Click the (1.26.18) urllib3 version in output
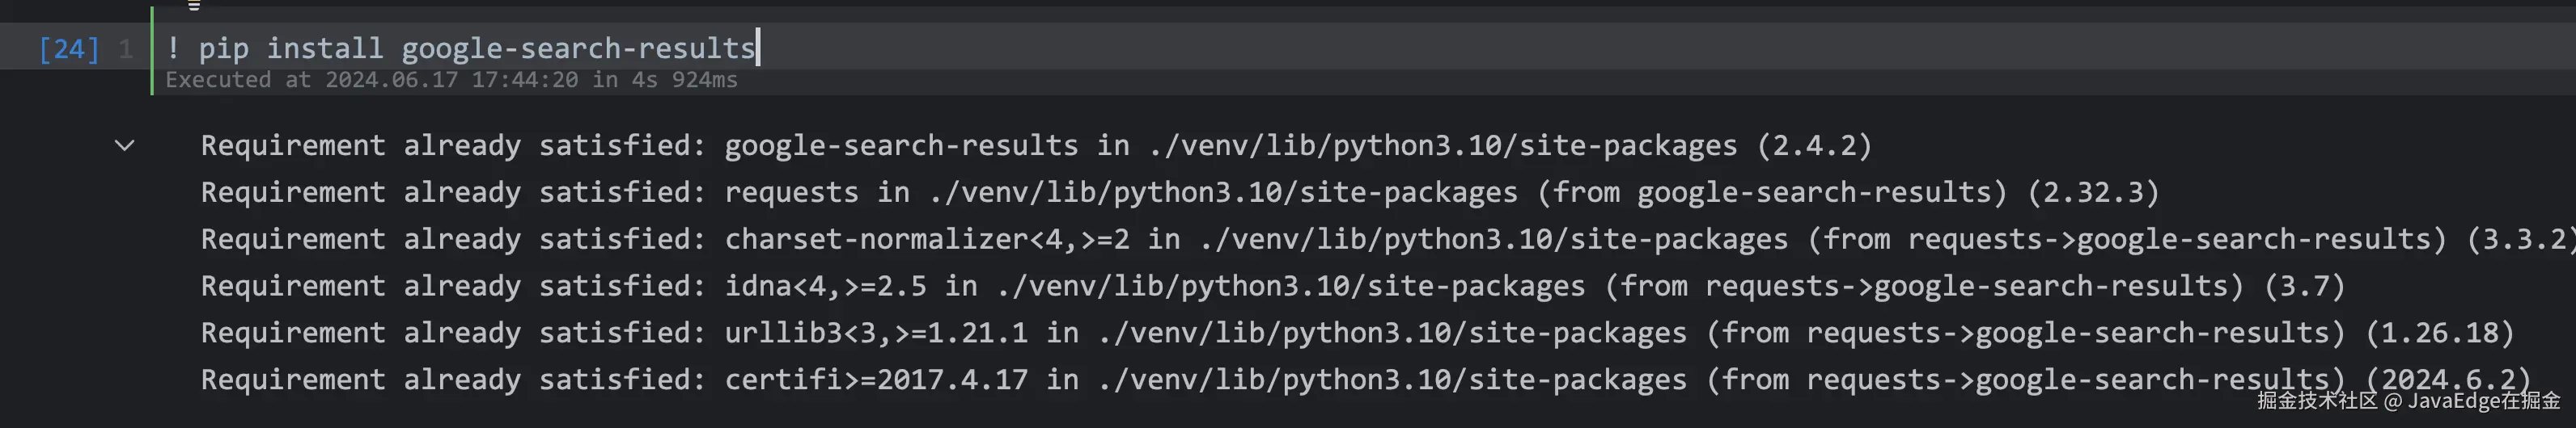 click(x=2439, y=334)
